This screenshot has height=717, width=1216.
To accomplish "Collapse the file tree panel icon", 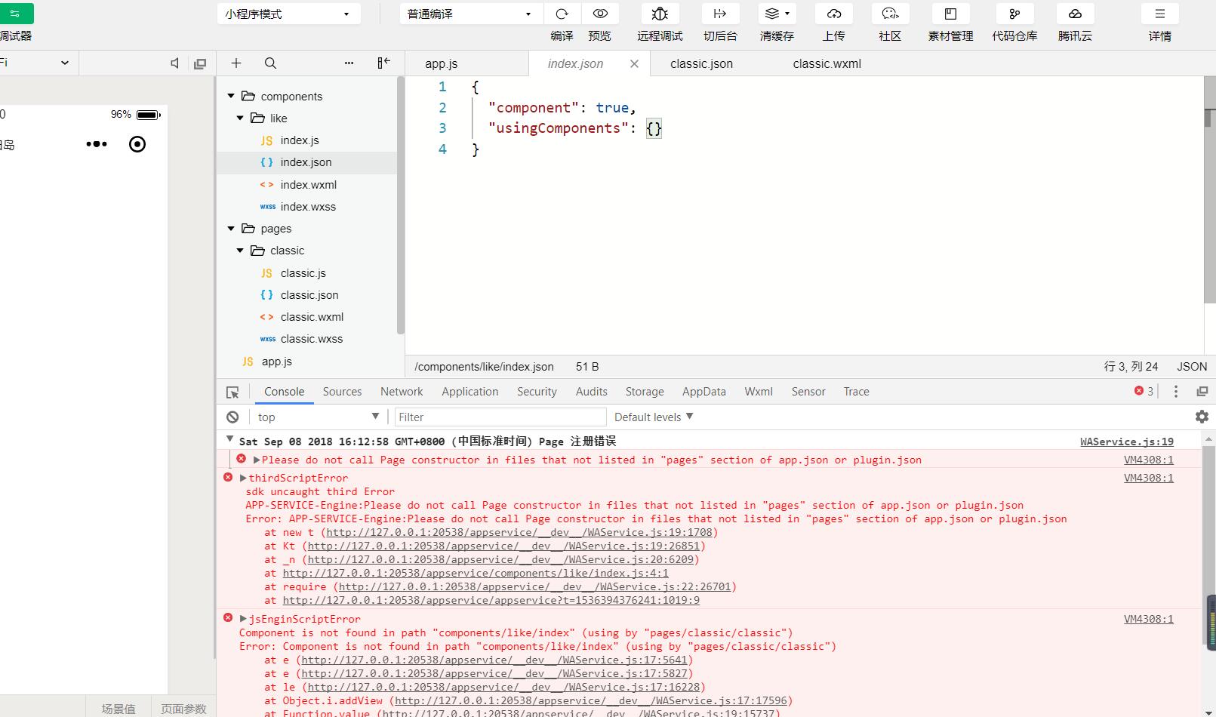I will (x=383, y=63).
